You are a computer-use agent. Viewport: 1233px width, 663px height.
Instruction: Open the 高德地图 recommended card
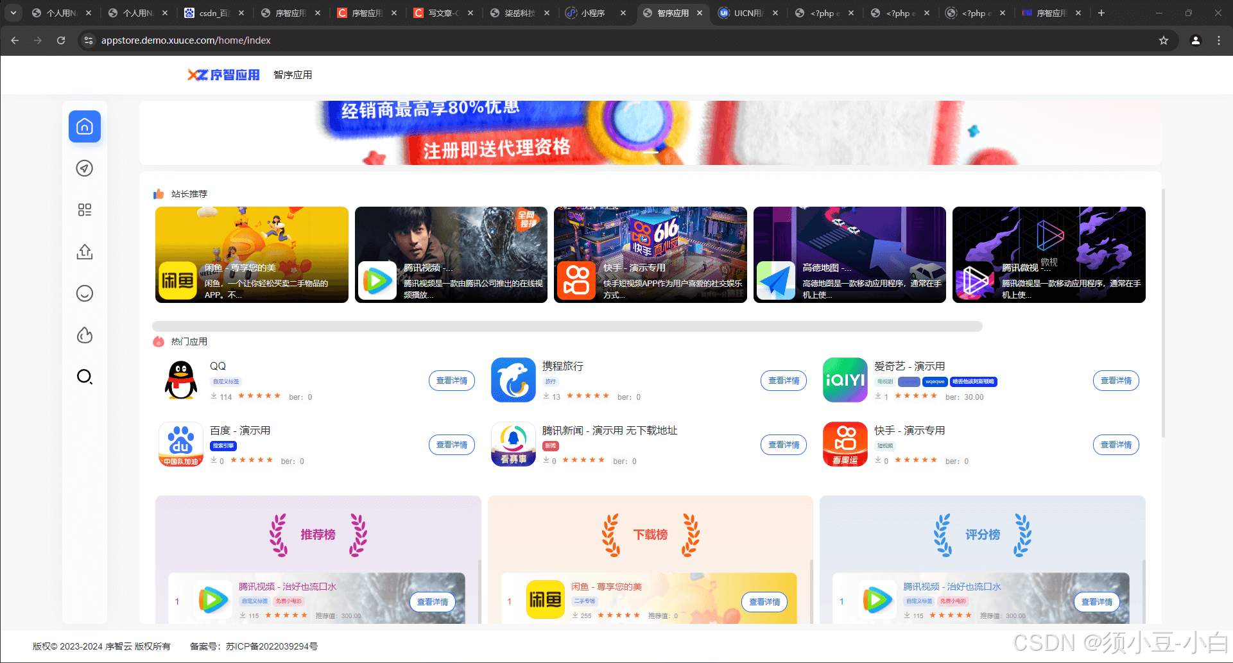(849, 255)
